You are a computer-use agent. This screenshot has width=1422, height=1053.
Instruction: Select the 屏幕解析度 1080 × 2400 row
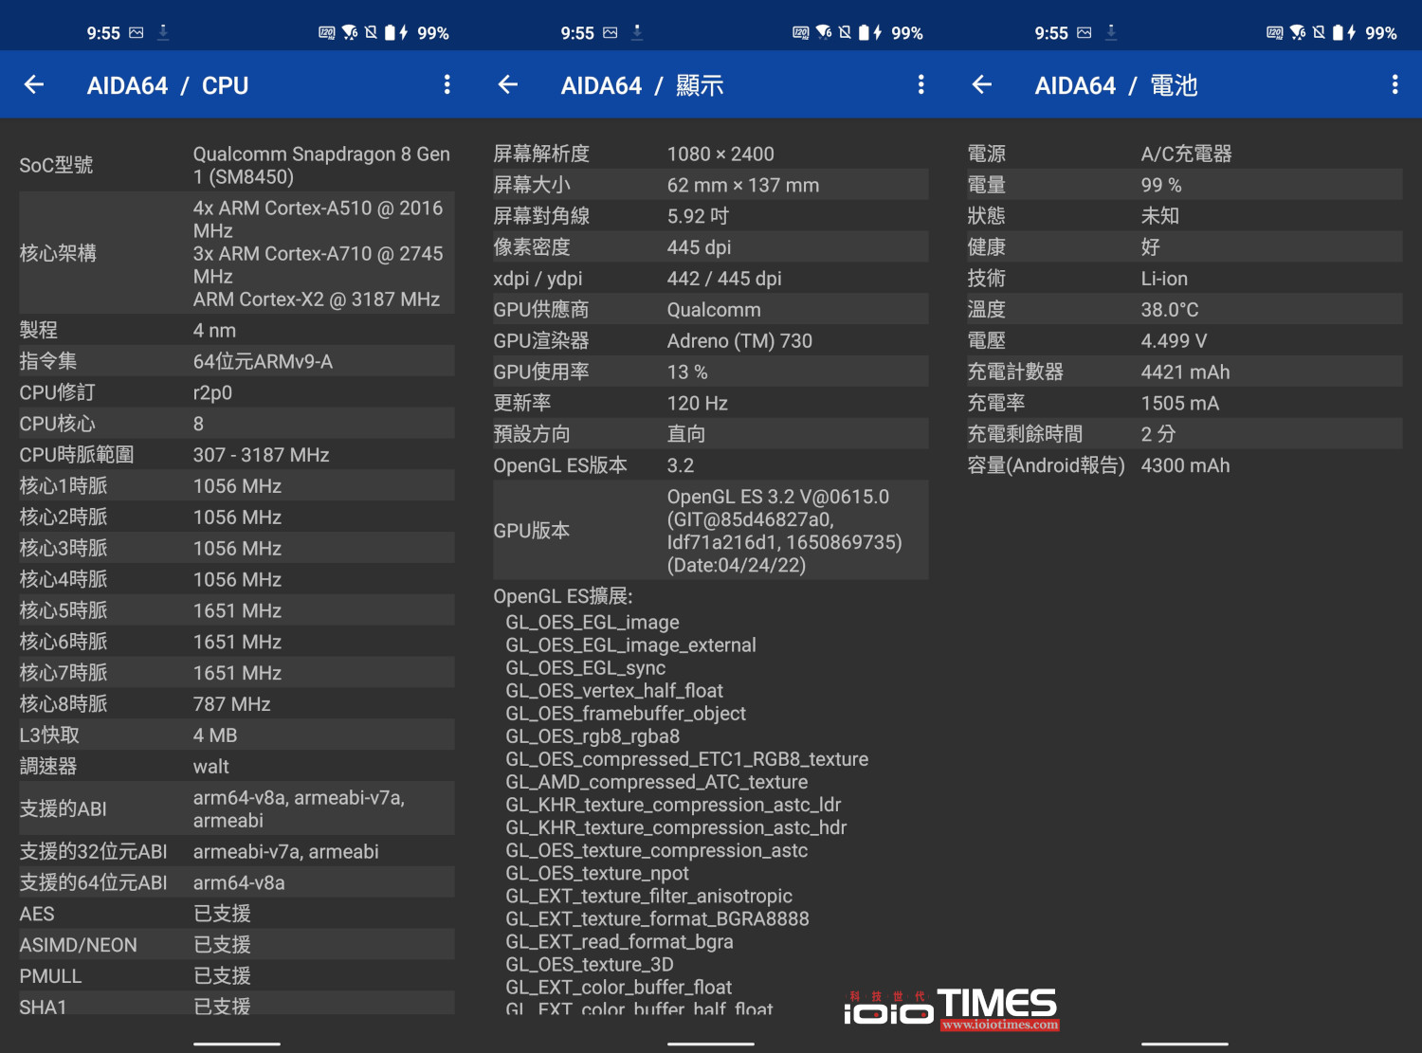click(x=711, y=154)
